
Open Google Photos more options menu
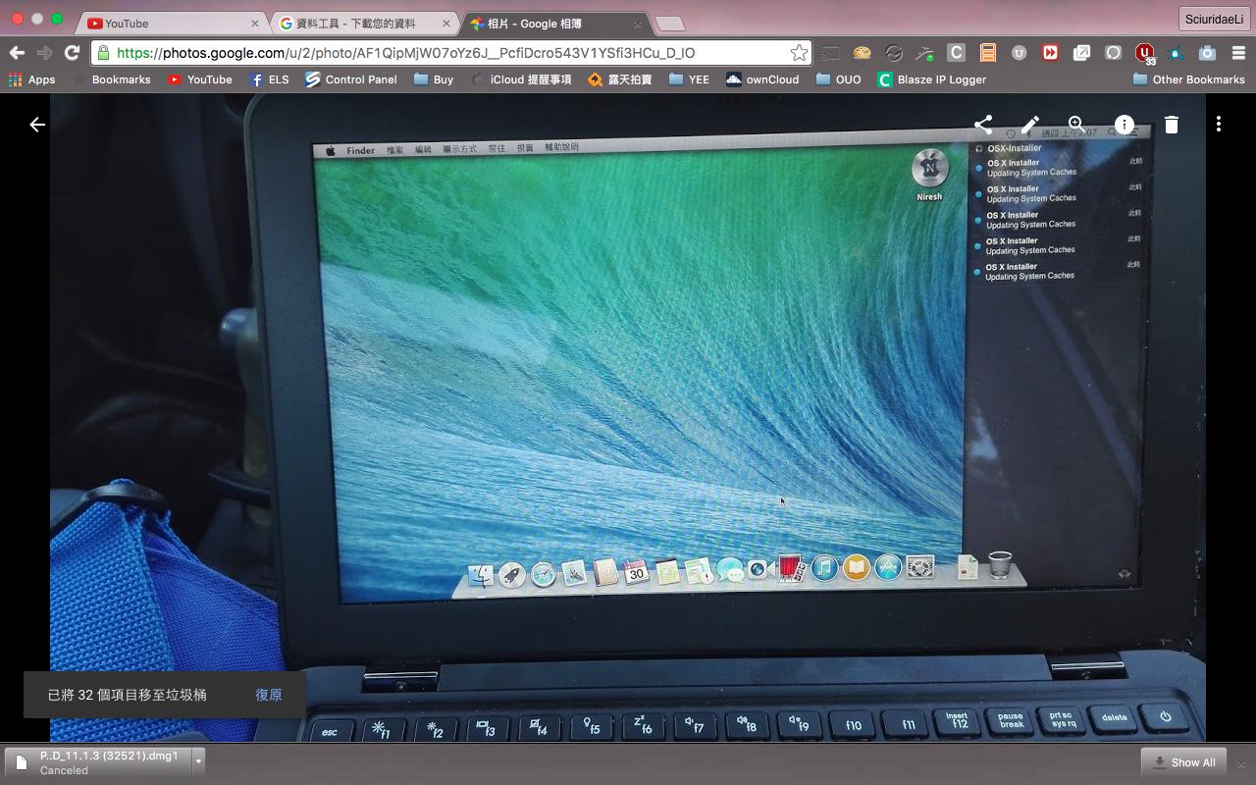tap(1218, 125)
